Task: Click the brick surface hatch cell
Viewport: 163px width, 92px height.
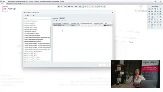Action: click(x=86, y=25)
